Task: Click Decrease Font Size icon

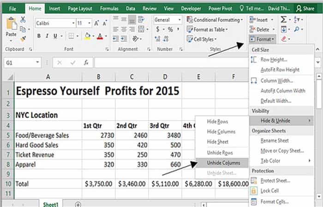Action: (105, 23)
